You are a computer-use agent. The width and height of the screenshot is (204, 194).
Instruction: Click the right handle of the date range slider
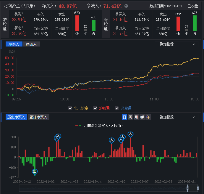(197, 188)
